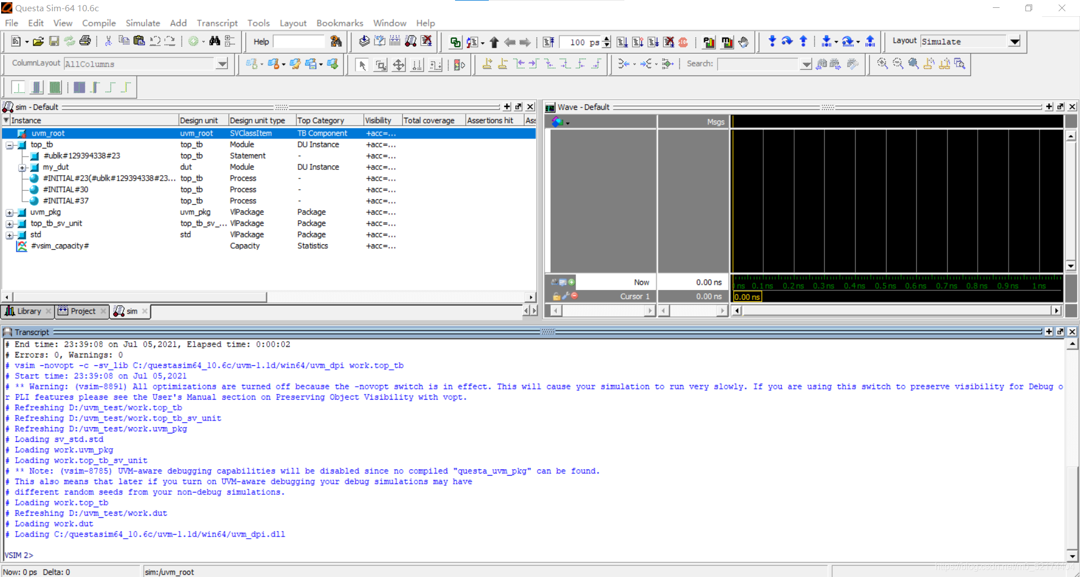Image resolution: width=1080 pixels, height=577 pixels.
Task: Click the Cut scissors icon
Action: 109,41
